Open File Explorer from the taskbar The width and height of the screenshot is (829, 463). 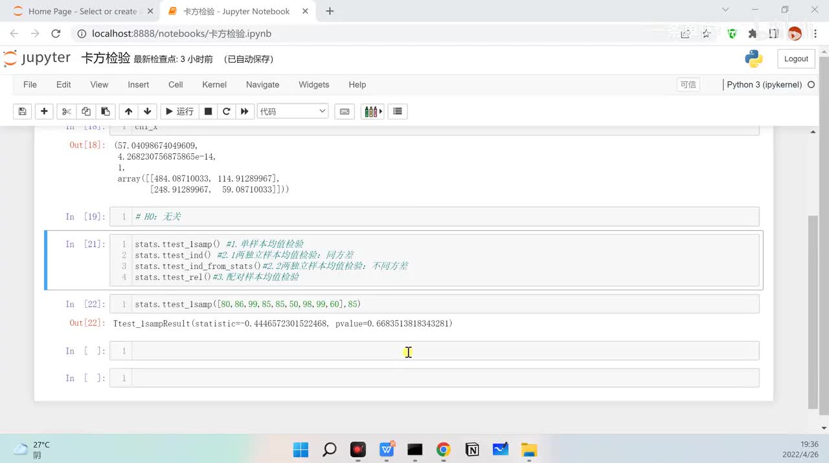pos(529,449)
